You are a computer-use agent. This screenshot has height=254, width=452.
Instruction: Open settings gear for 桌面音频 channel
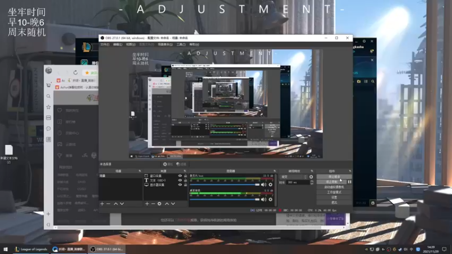271,199
